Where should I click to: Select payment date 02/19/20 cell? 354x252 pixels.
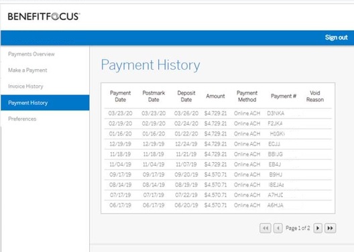120,123
